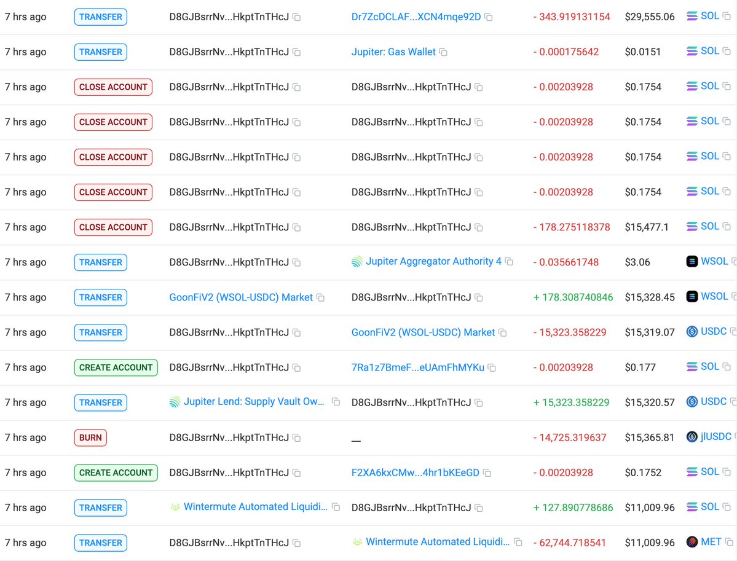Click CLOSE ACCOUNT badge in -178.275118378 row
The height and width of the screenshot is (561, 737).
pyautogui.click(x=113, y=227)
